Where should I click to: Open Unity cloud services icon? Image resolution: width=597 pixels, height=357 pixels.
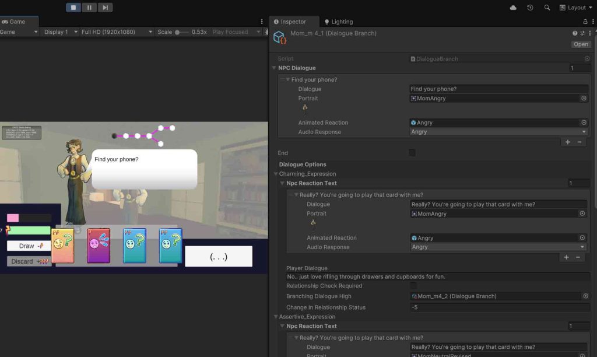click(513, 8)
